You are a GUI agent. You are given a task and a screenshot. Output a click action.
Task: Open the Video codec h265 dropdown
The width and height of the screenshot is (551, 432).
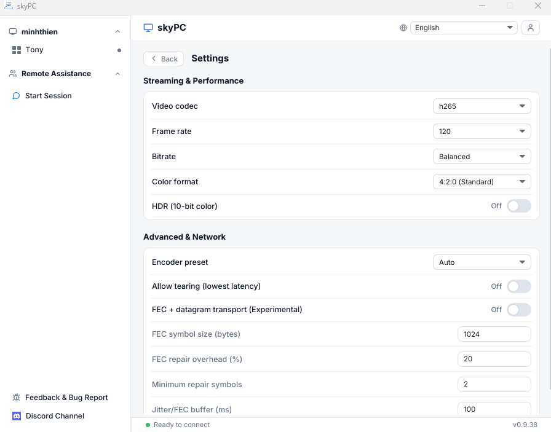point(482,106)
